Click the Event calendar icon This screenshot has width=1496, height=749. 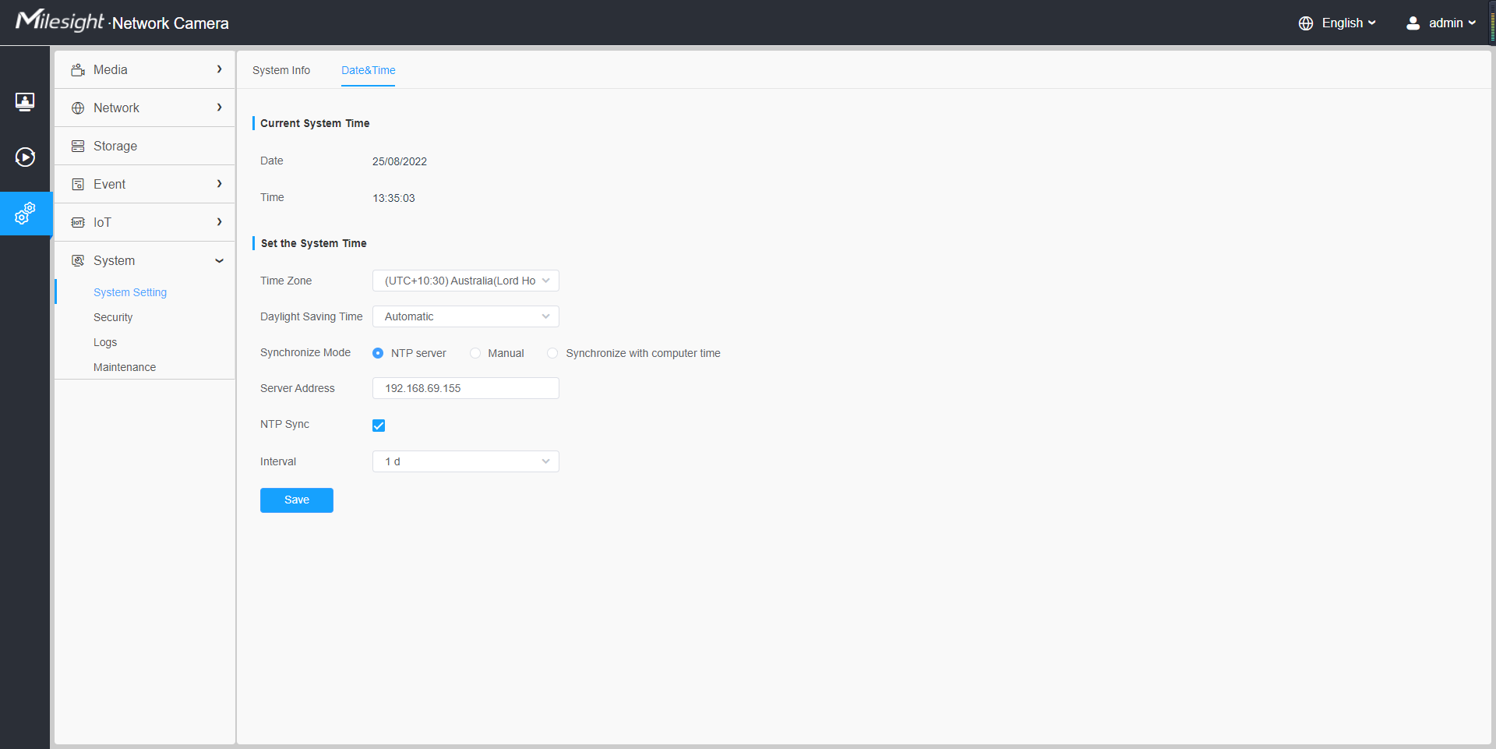78,185
